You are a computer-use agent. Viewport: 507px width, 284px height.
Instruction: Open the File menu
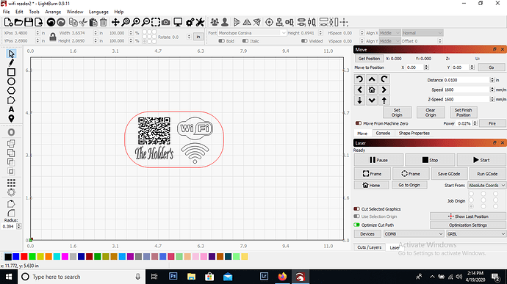click(x=6, y=12)
